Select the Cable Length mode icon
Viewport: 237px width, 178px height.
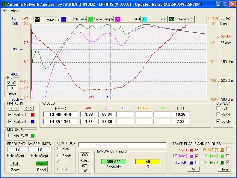pos(90,19)
